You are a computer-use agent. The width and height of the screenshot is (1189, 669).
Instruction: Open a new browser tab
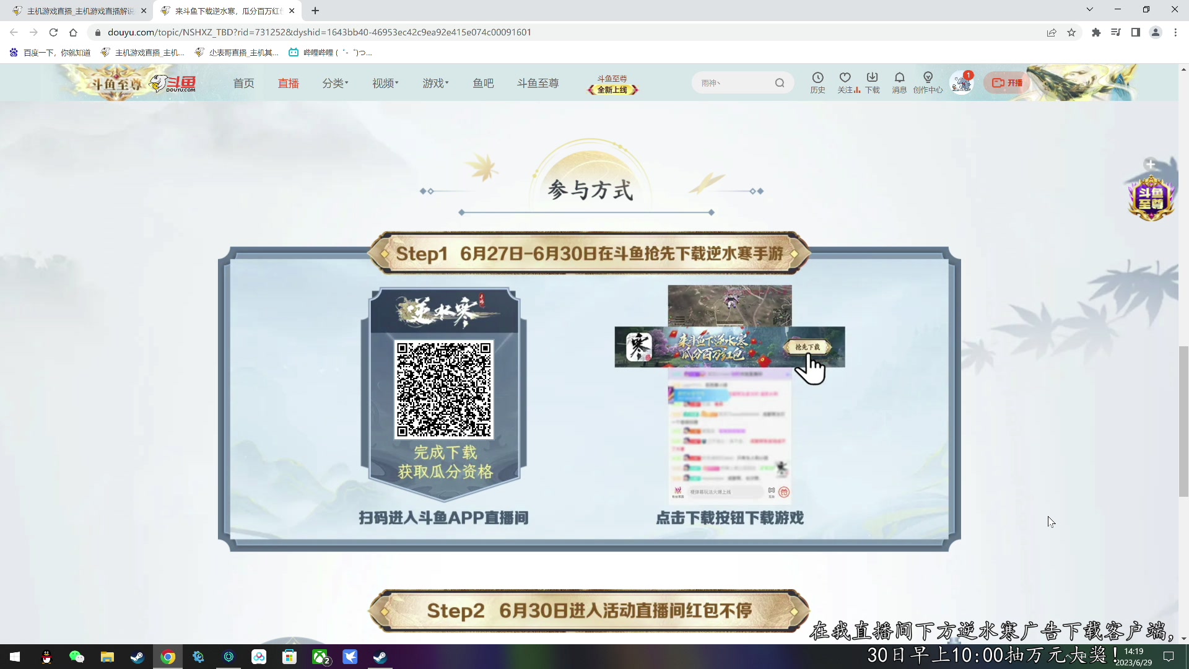pos(315,11)
